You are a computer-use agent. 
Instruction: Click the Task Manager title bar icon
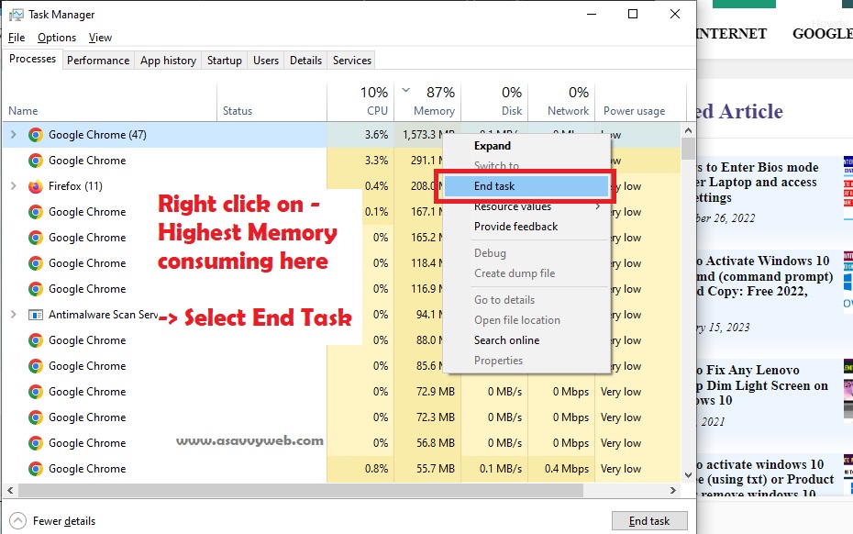(16, 15)
